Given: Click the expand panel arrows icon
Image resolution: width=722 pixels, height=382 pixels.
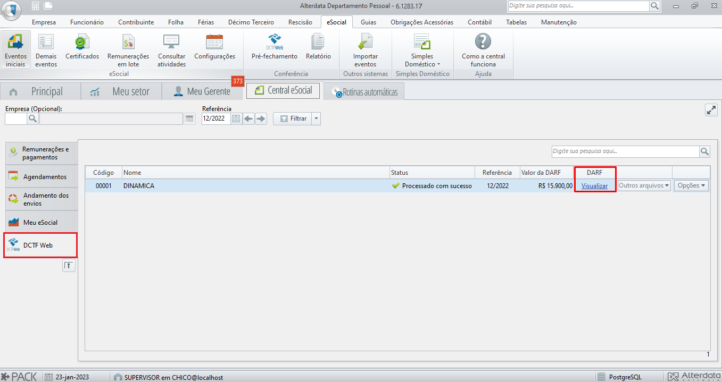Looking at the screenshot, I should [711, 110].
